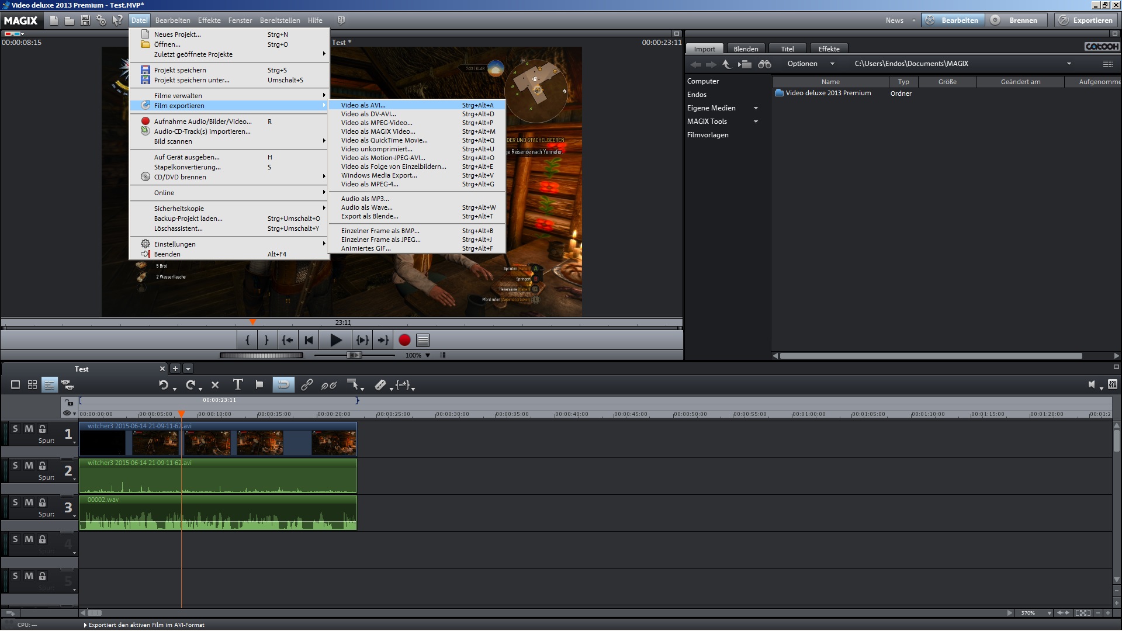Jump to beginning of movie button
This screenshot has width=1122, height=631.
coord(309,340)
